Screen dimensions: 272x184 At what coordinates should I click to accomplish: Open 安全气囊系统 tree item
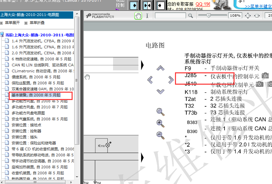pyautogui.click(x=39, y=119)
